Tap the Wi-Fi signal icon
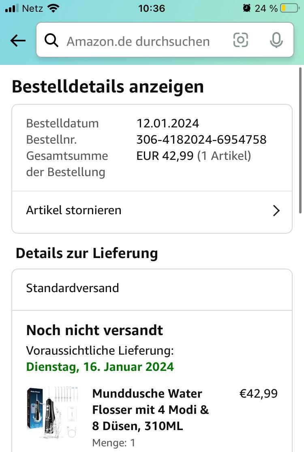The image size is (304, 452). pyautogui.click(x=53, y=8)
